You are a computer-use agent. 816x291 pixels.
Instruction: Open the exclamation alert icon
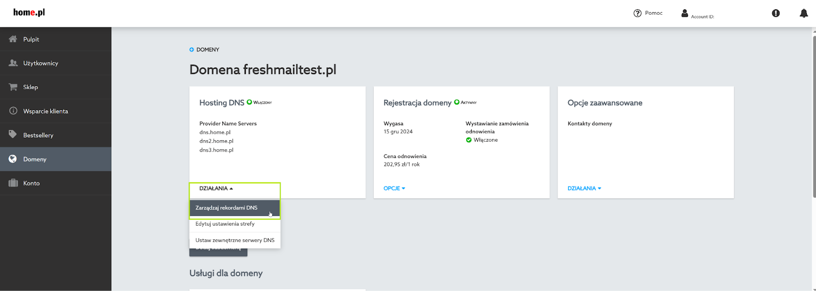tap(776, 13)
